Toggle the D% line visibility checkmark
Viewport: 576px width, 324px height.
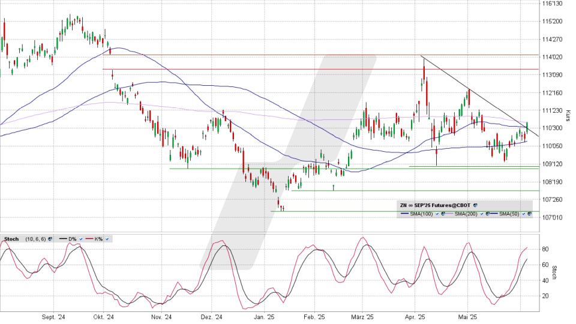click(81, 239)
